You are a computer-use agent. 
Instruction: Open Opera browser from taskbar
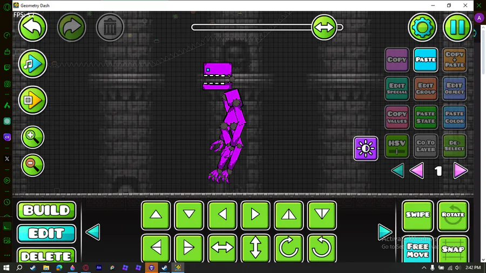pos(85,268)
